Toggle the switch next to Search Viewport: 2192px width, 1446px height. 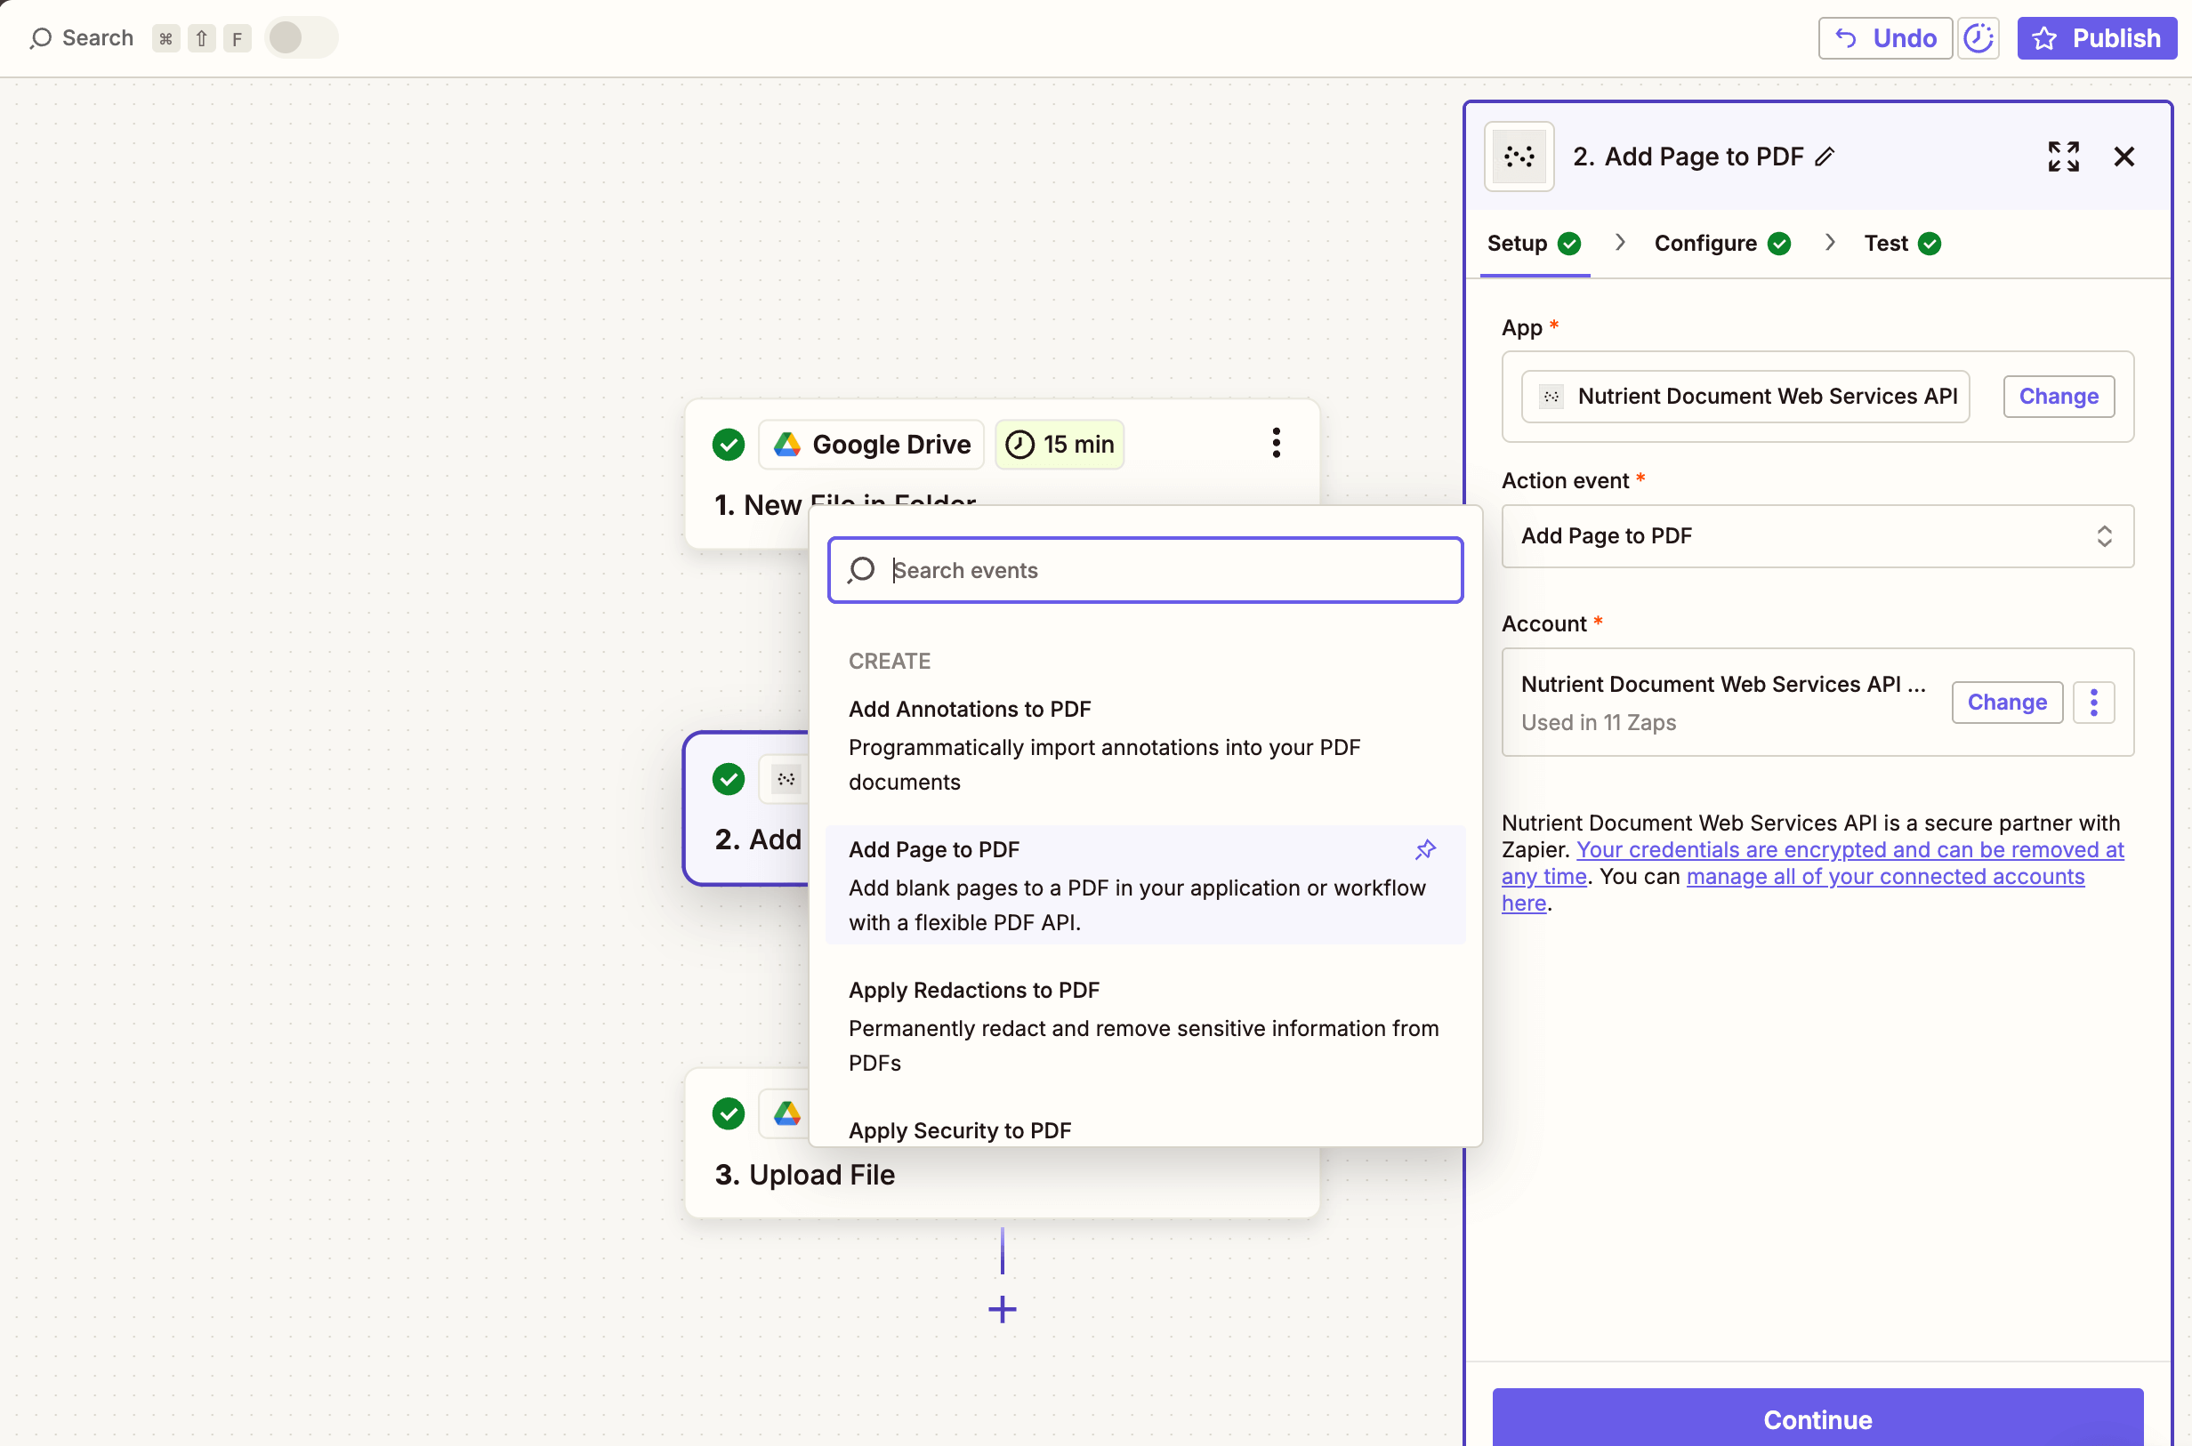pyautogui.click(x=301, y=38)
